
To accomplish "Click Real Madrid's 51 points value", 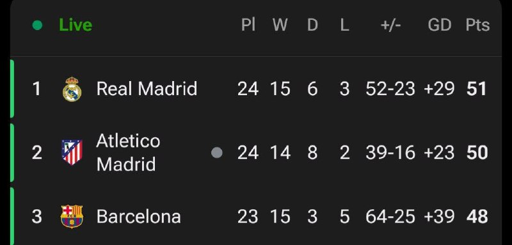I will [x=477, y=89].
